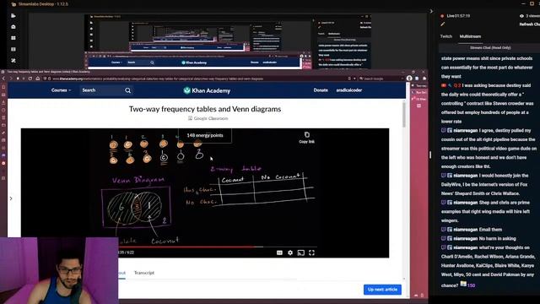Focus the browser Search Google field

click(381, 79)
